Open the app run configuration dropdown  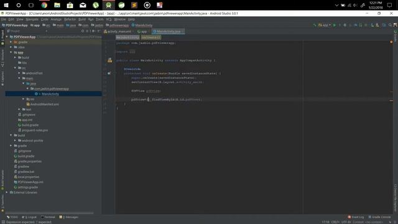click(325, 25)
